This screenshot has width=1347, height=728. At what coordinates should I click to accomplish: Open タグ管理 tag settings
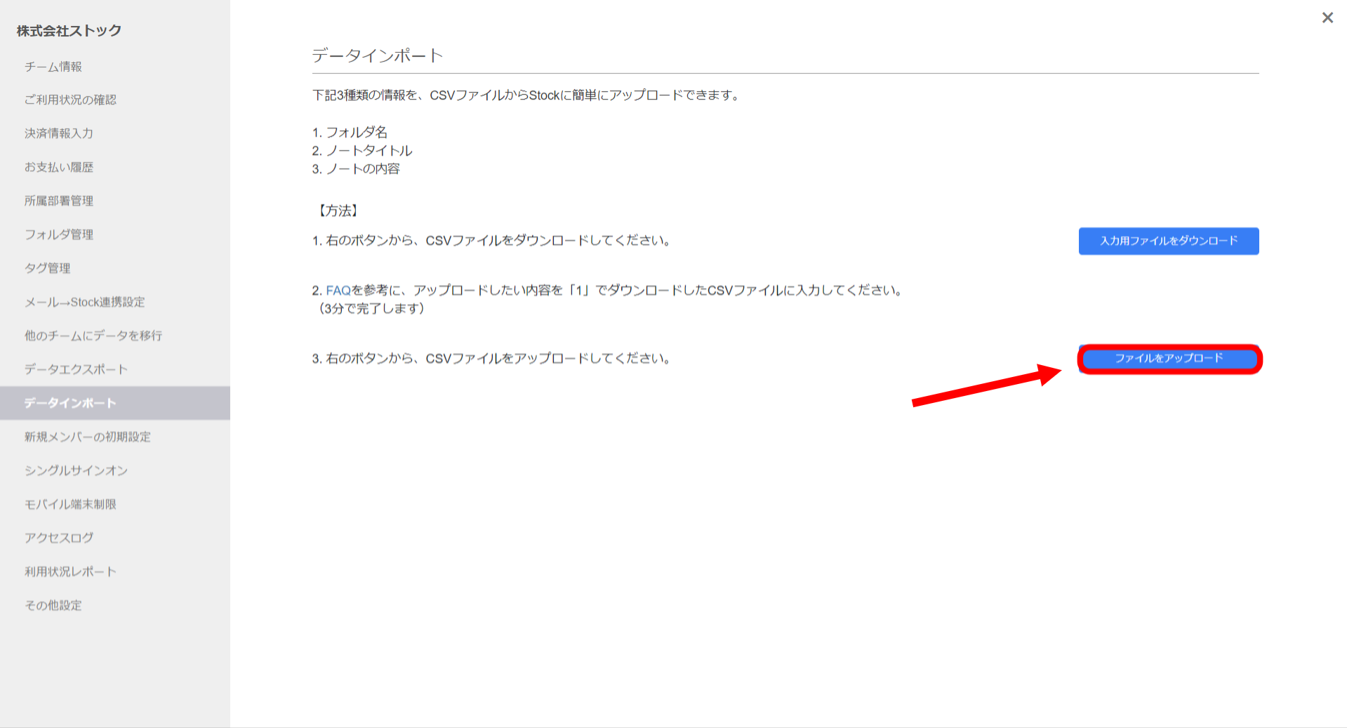tap(47, 267)
